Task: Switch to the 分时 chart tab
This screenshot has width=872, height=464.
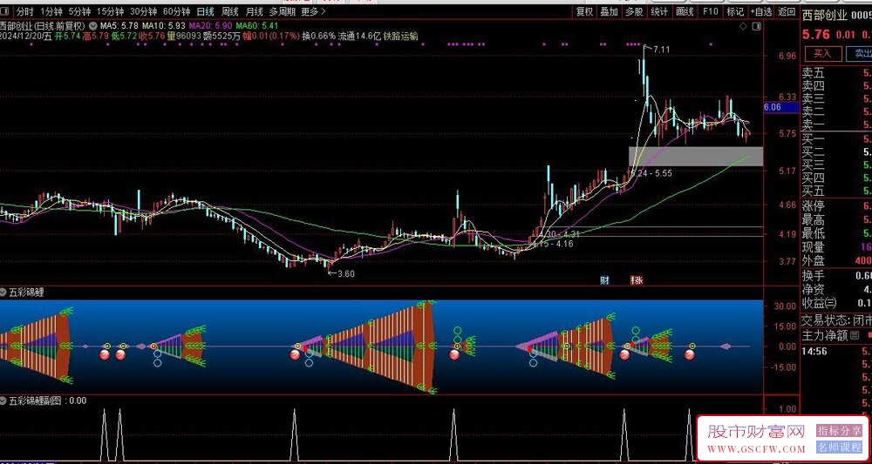Action: pyautogui.click(x=24, y=11)
